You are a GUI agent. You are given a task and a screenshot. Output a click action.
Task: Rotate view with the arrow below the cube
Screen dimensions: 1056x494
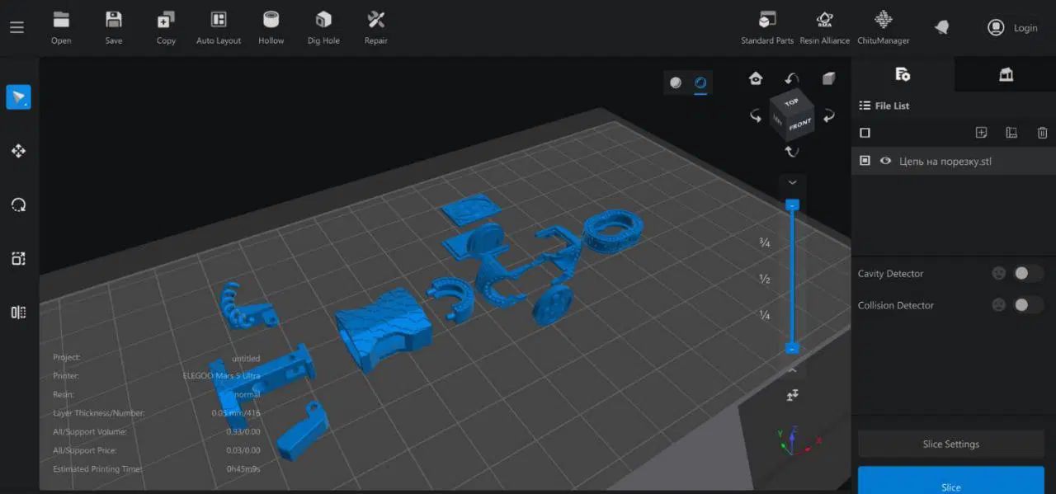pos(792,151)
